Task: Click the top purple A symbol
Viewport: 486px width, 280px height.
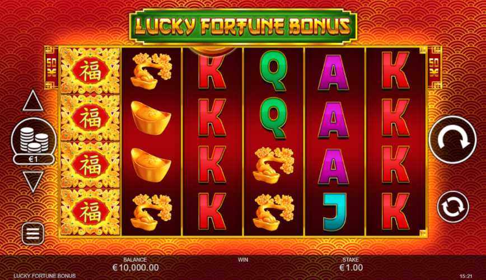Action: click(x=334, y=72)
